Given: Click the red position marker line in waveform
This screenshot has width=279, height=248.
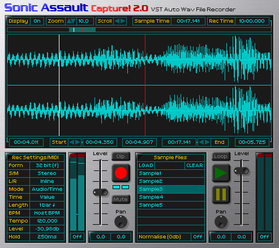Looking at the screenshot, I should click(x=145, y=85).
